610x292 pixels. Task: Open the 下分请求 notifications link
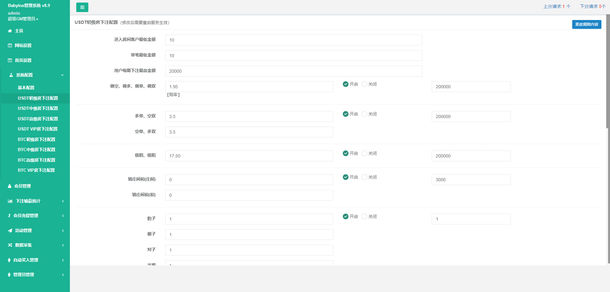(593, 6)
